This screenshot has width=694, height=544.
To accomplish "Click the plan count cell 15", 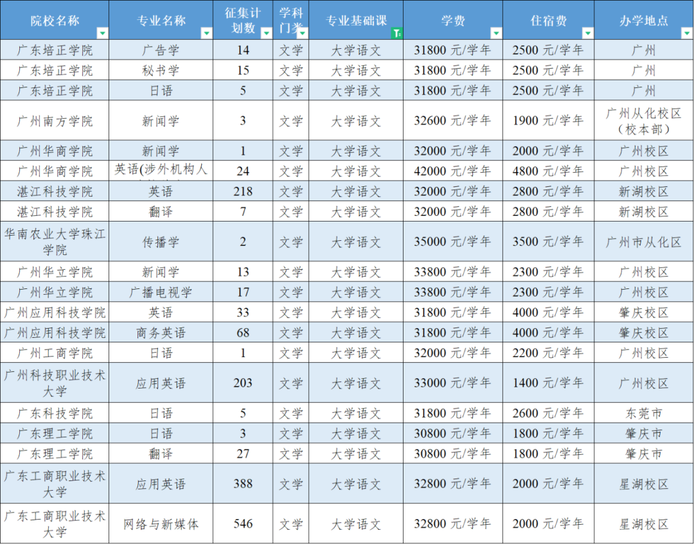I will pyautogui.click(x=243, y=70).
